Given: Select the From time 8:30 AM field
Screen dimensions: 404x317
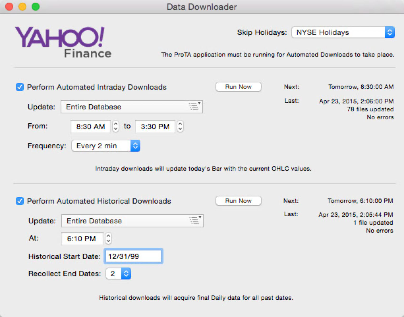Looking at the screenshot, I should 91,127.
